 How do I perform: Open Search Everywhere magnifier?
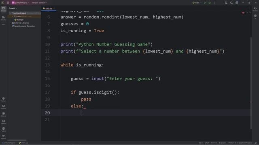click(231, 3)
